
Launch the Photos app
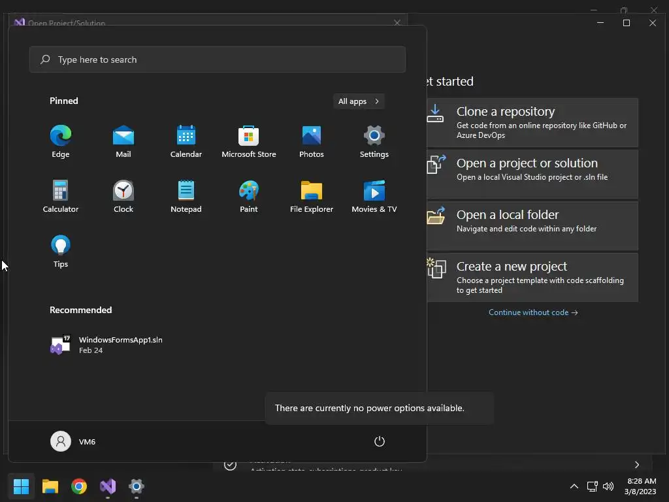312,142
